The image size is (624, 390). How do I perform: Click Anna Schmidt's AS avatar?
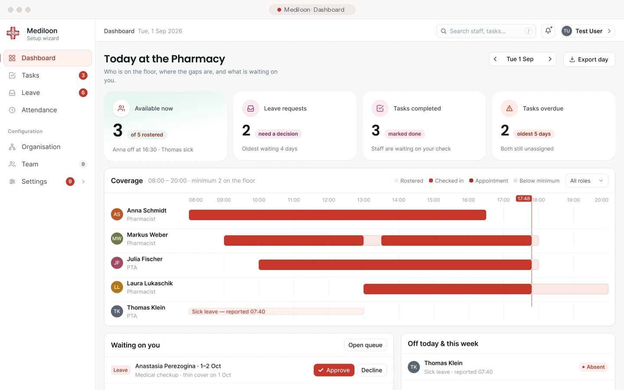coord(117,214)
